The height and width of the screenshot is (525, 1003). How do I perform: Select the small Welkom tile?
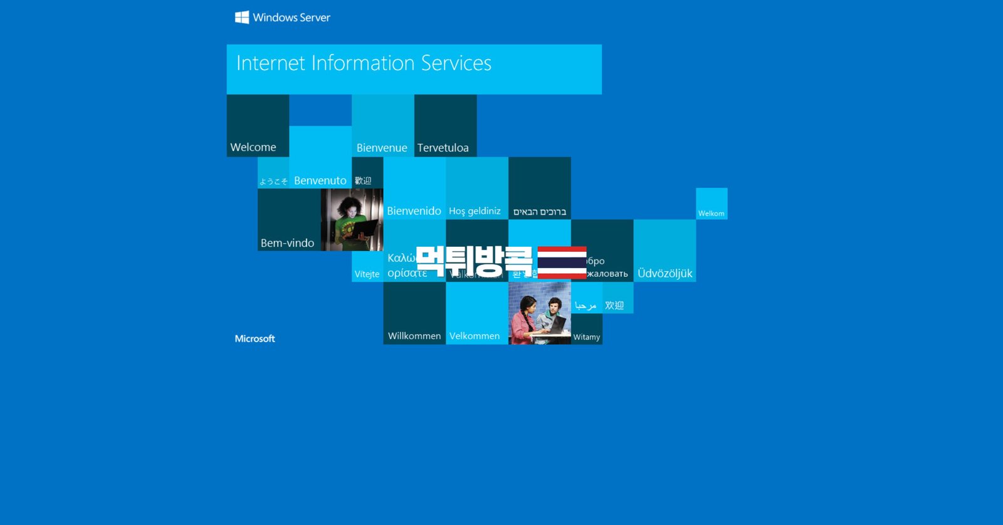712,204
